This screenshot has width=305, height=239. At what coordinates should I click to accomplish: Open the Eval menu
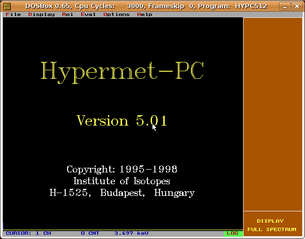point(88,15)
